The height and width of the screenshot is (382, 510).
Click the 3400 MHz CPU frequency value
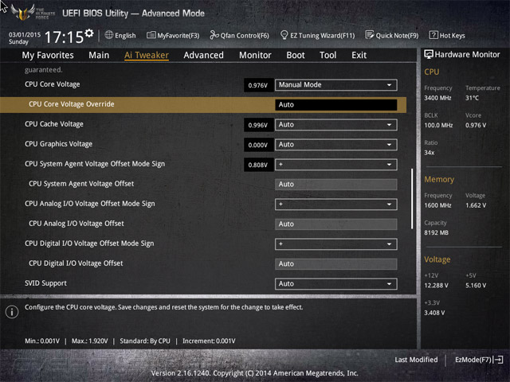coord(437,98)
